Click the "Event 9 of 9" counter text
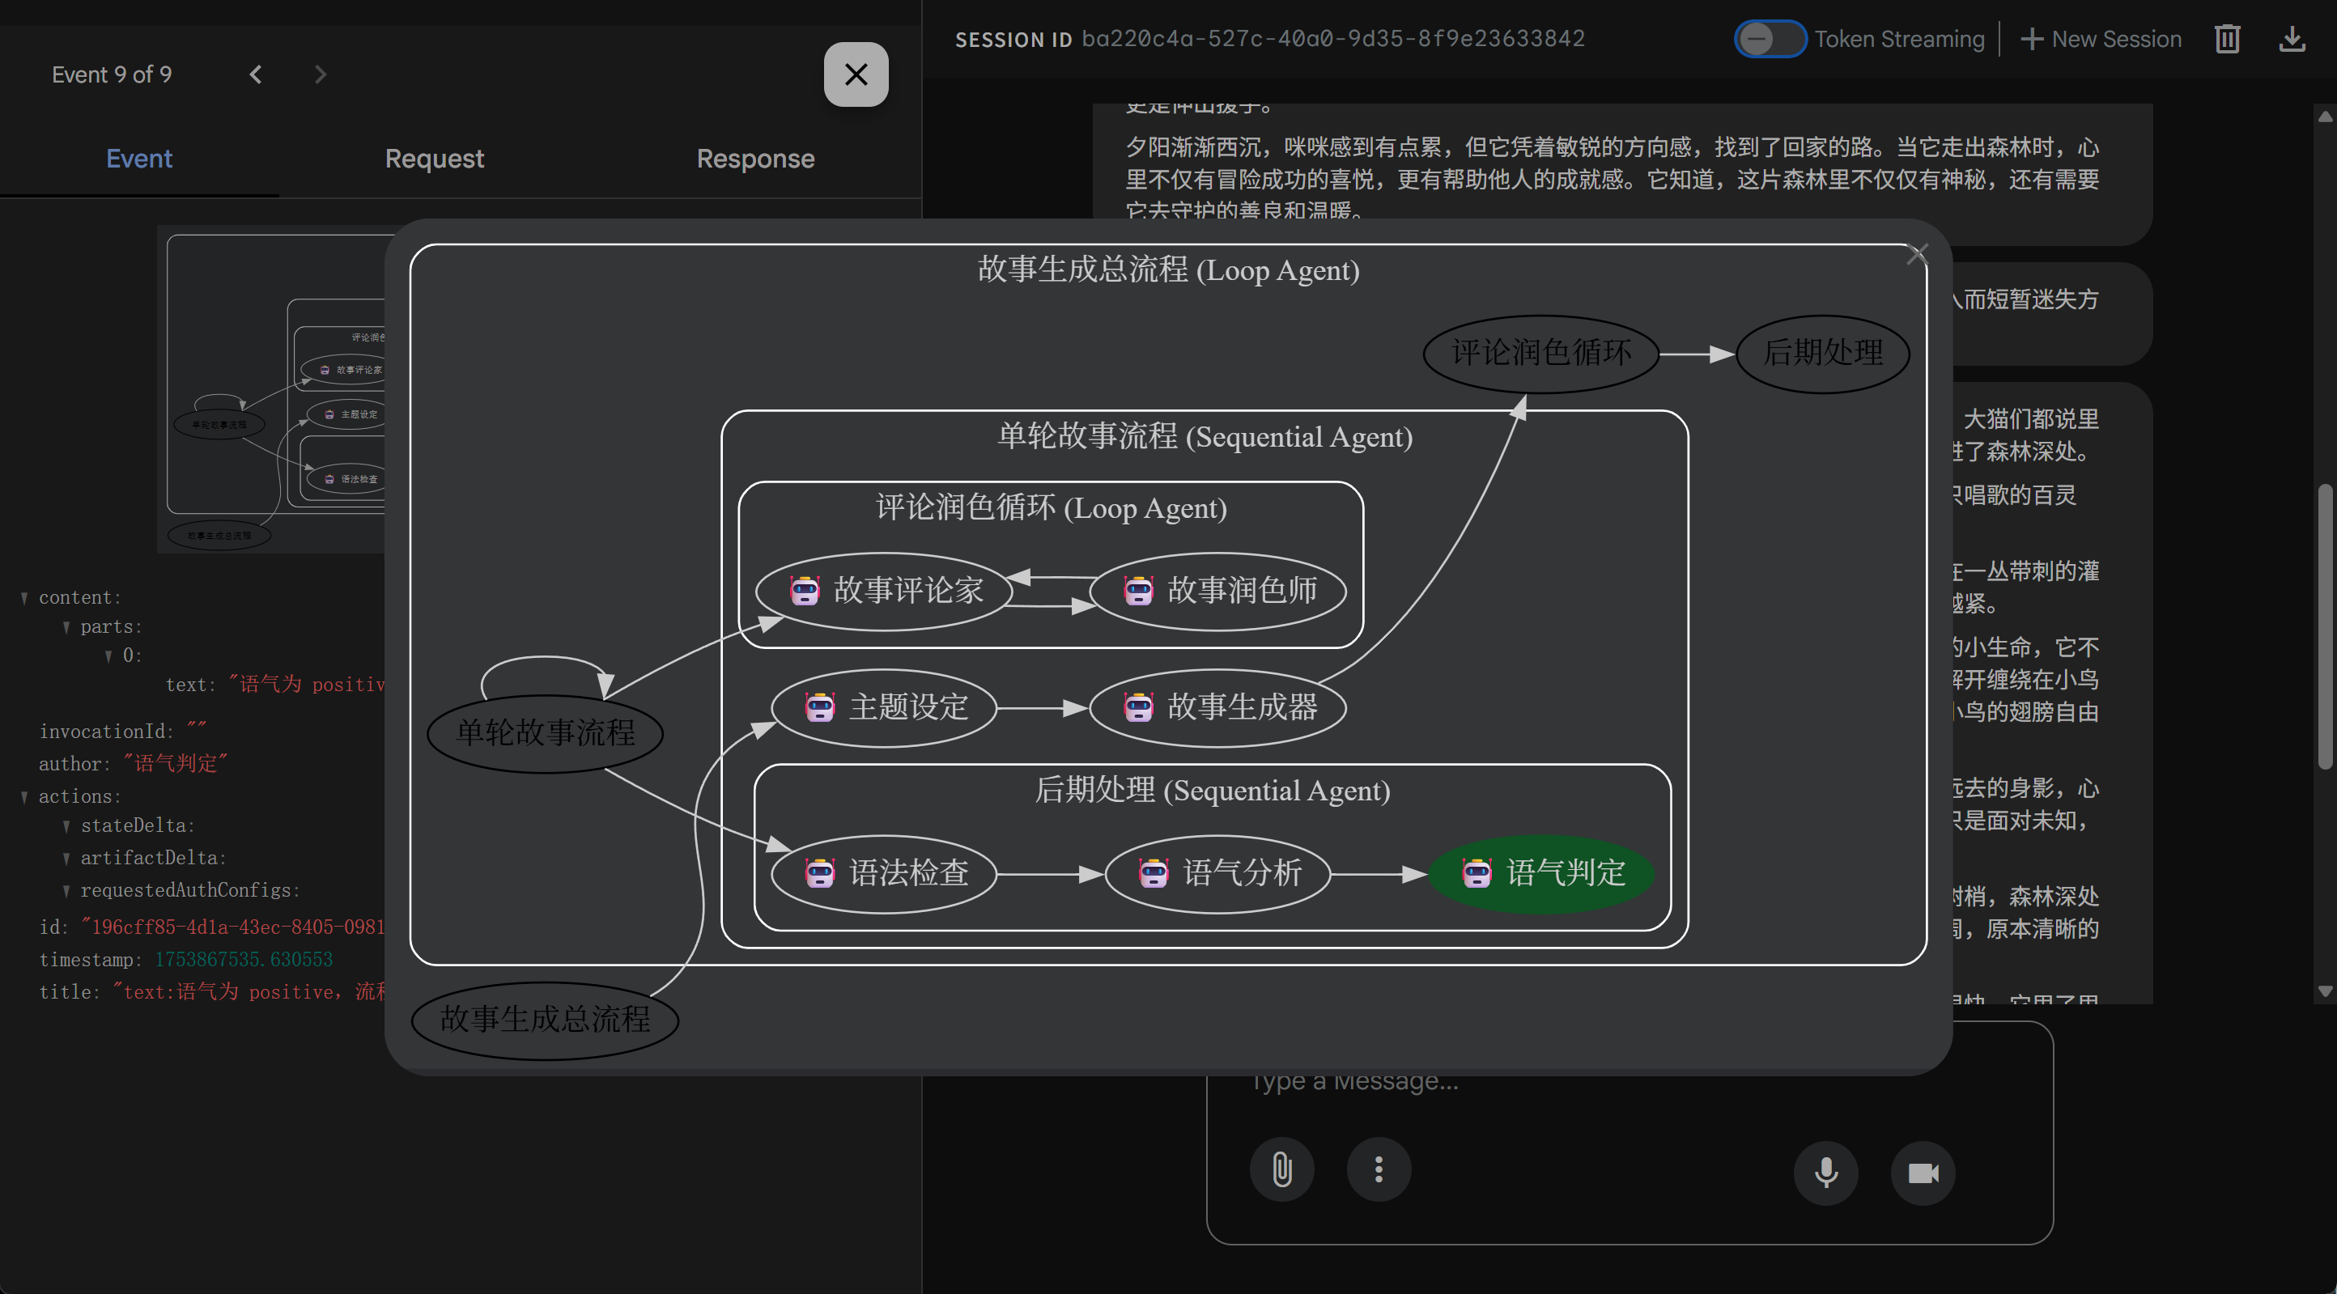This screenshot has height=1294, width=2337. tap(112, 74)
